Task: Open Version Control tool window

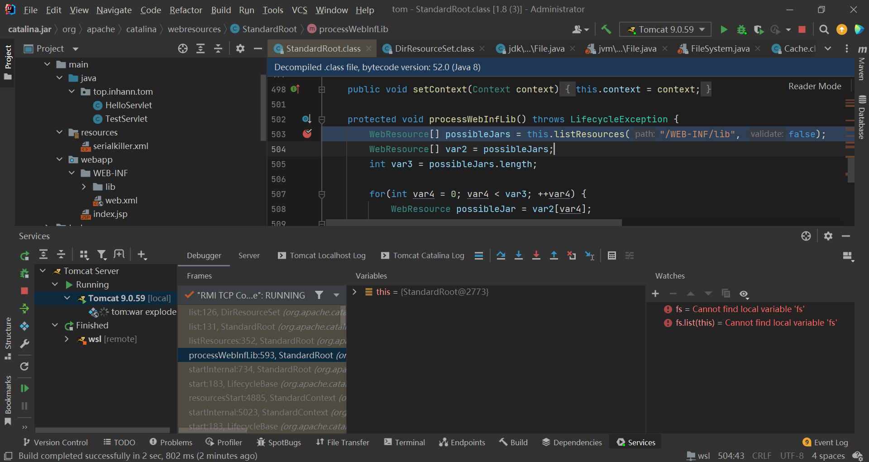Action: tap(55, 443)
